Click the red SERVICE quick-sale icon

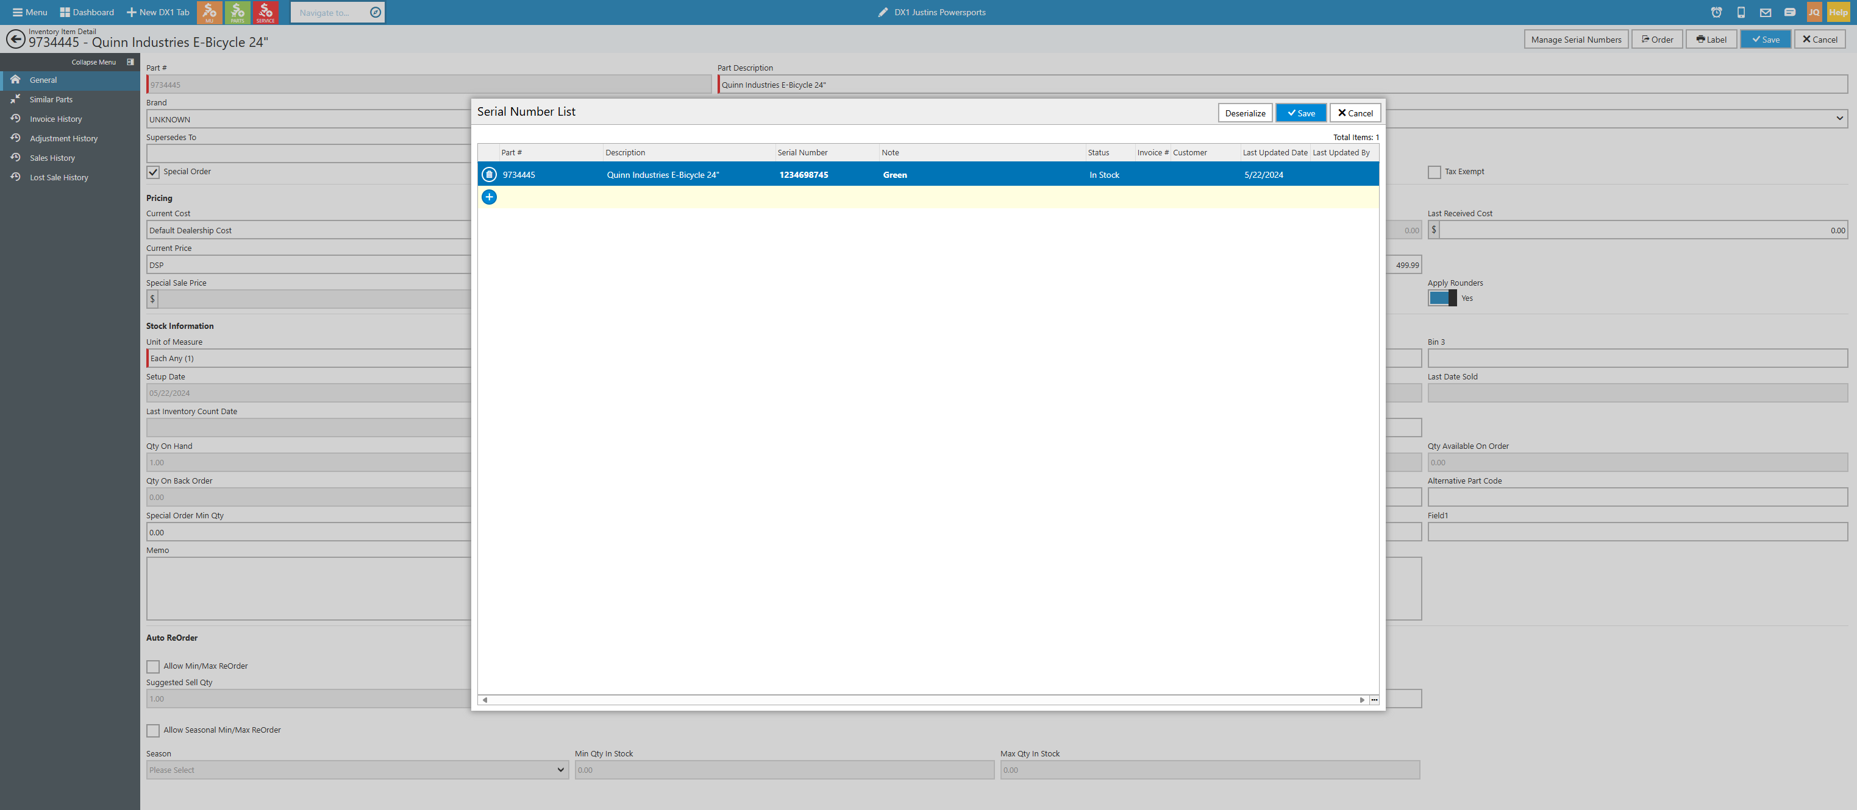[265, 12]
